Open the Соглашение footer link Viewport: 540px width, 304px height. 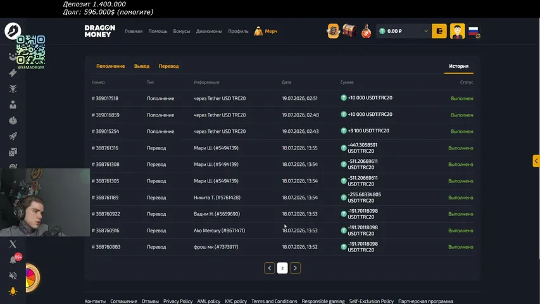pyautogui.click(x=123, y=301)
